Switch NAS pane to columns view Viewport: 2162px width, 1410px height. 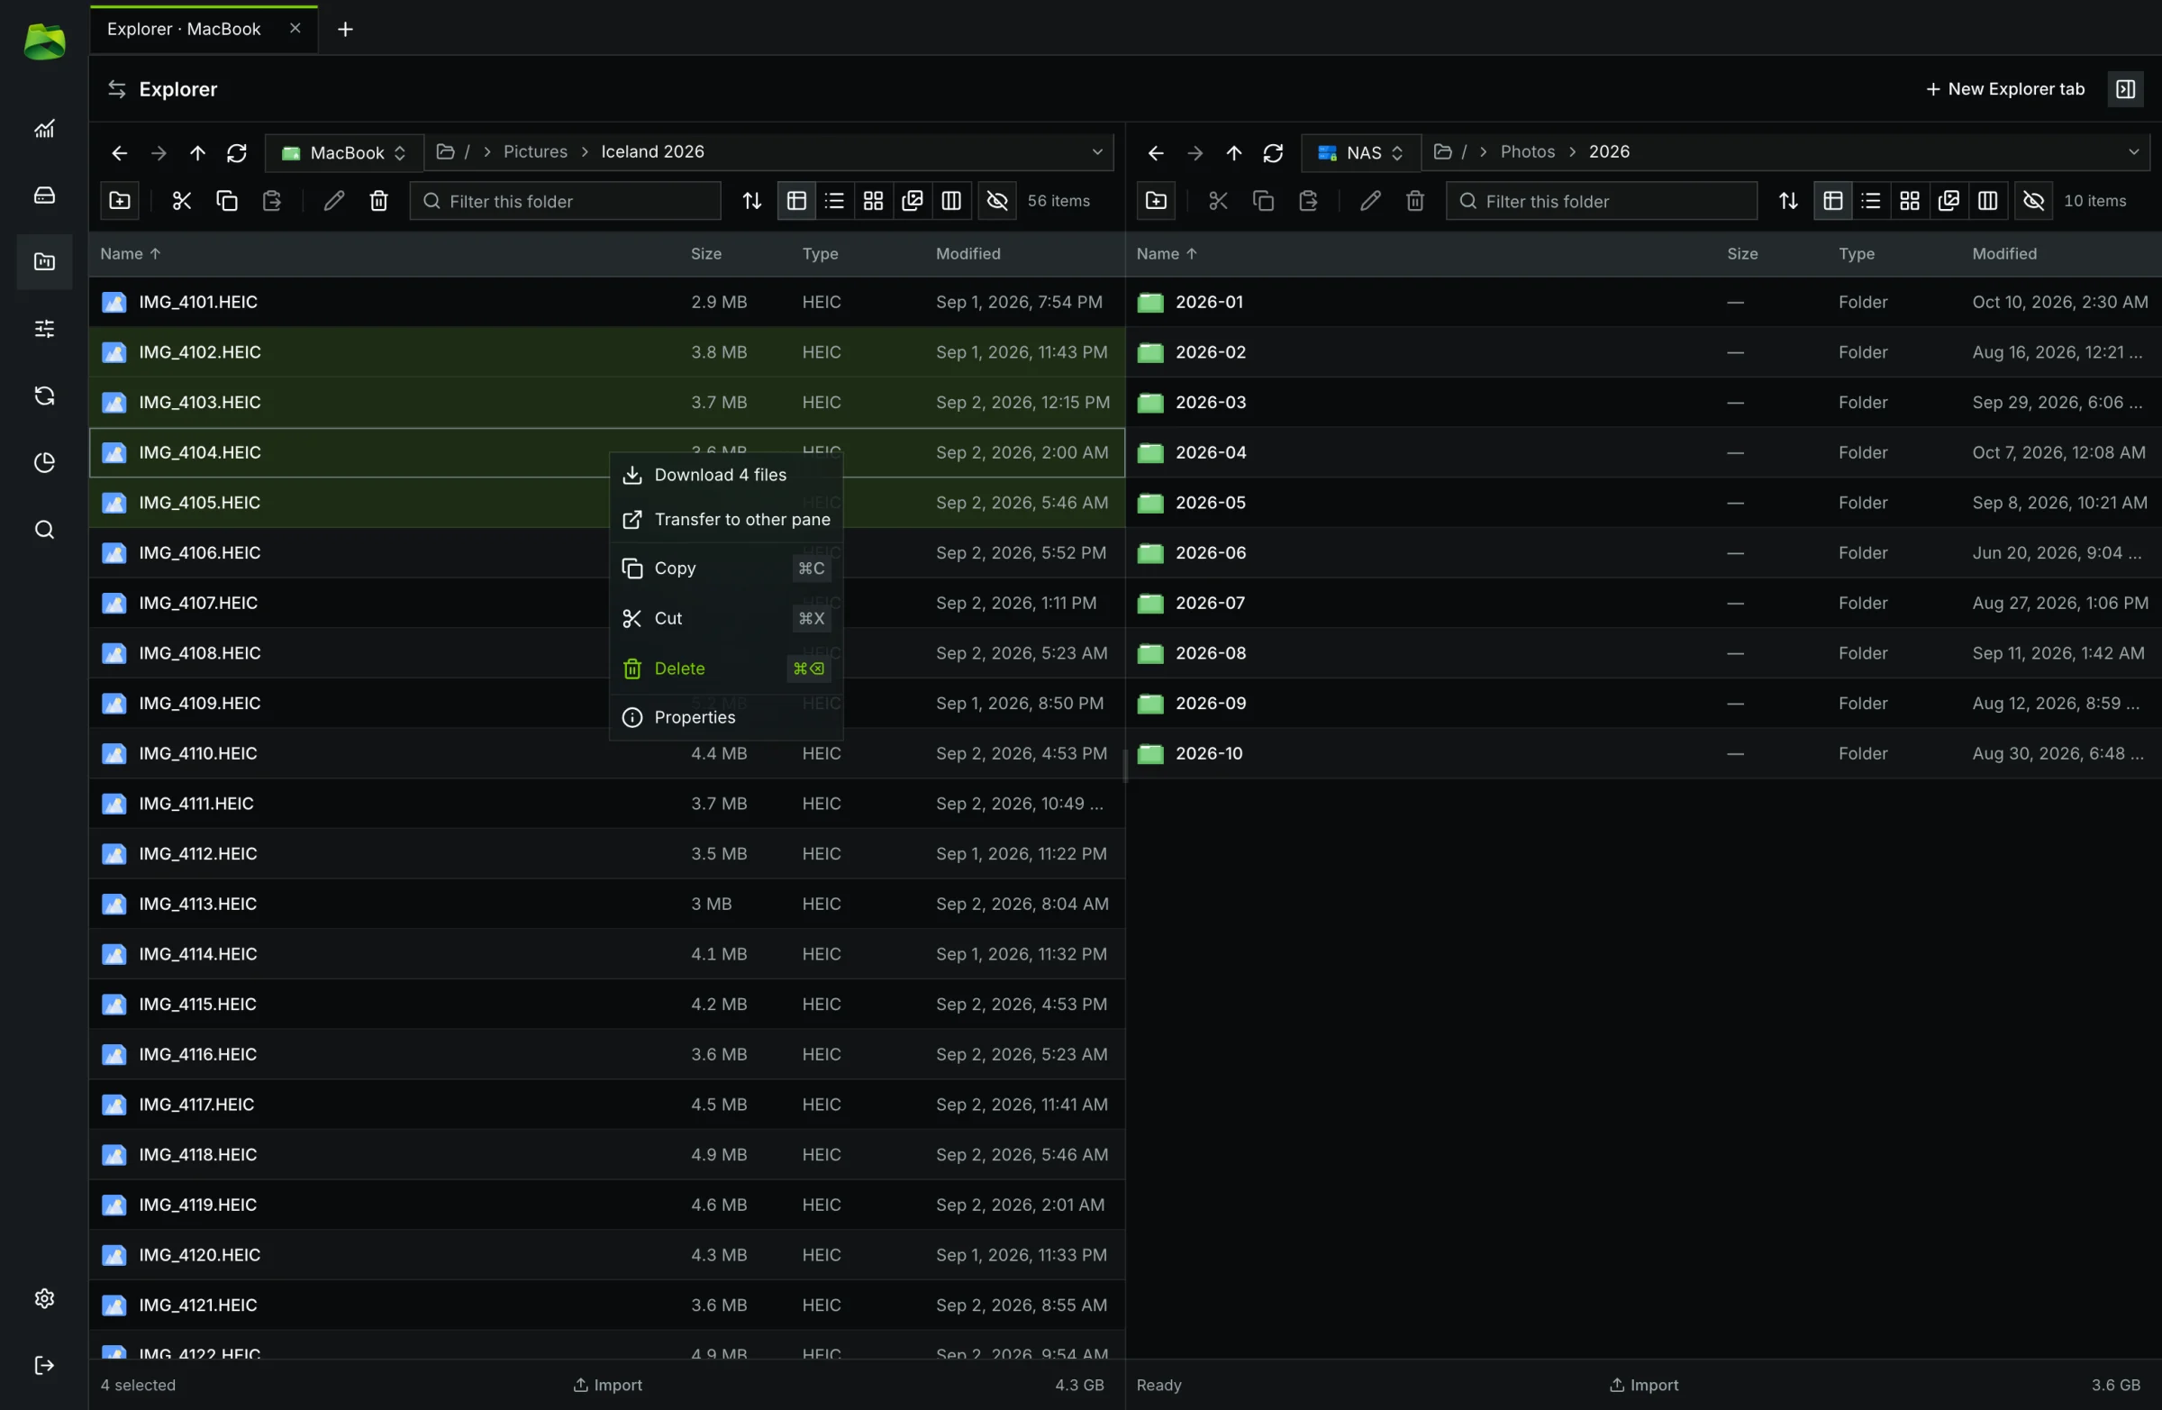(1987, 201)
